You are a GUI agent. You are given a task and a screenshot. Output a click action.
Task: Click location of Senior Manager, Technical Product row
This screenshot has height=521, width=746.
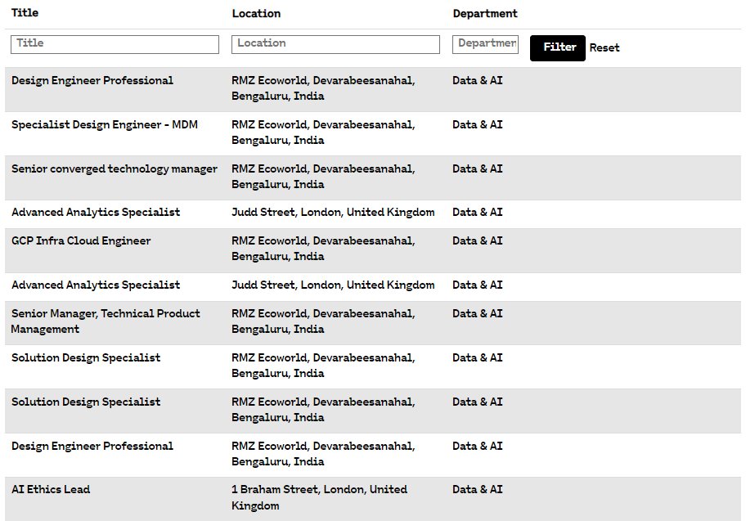coord(323,321)
